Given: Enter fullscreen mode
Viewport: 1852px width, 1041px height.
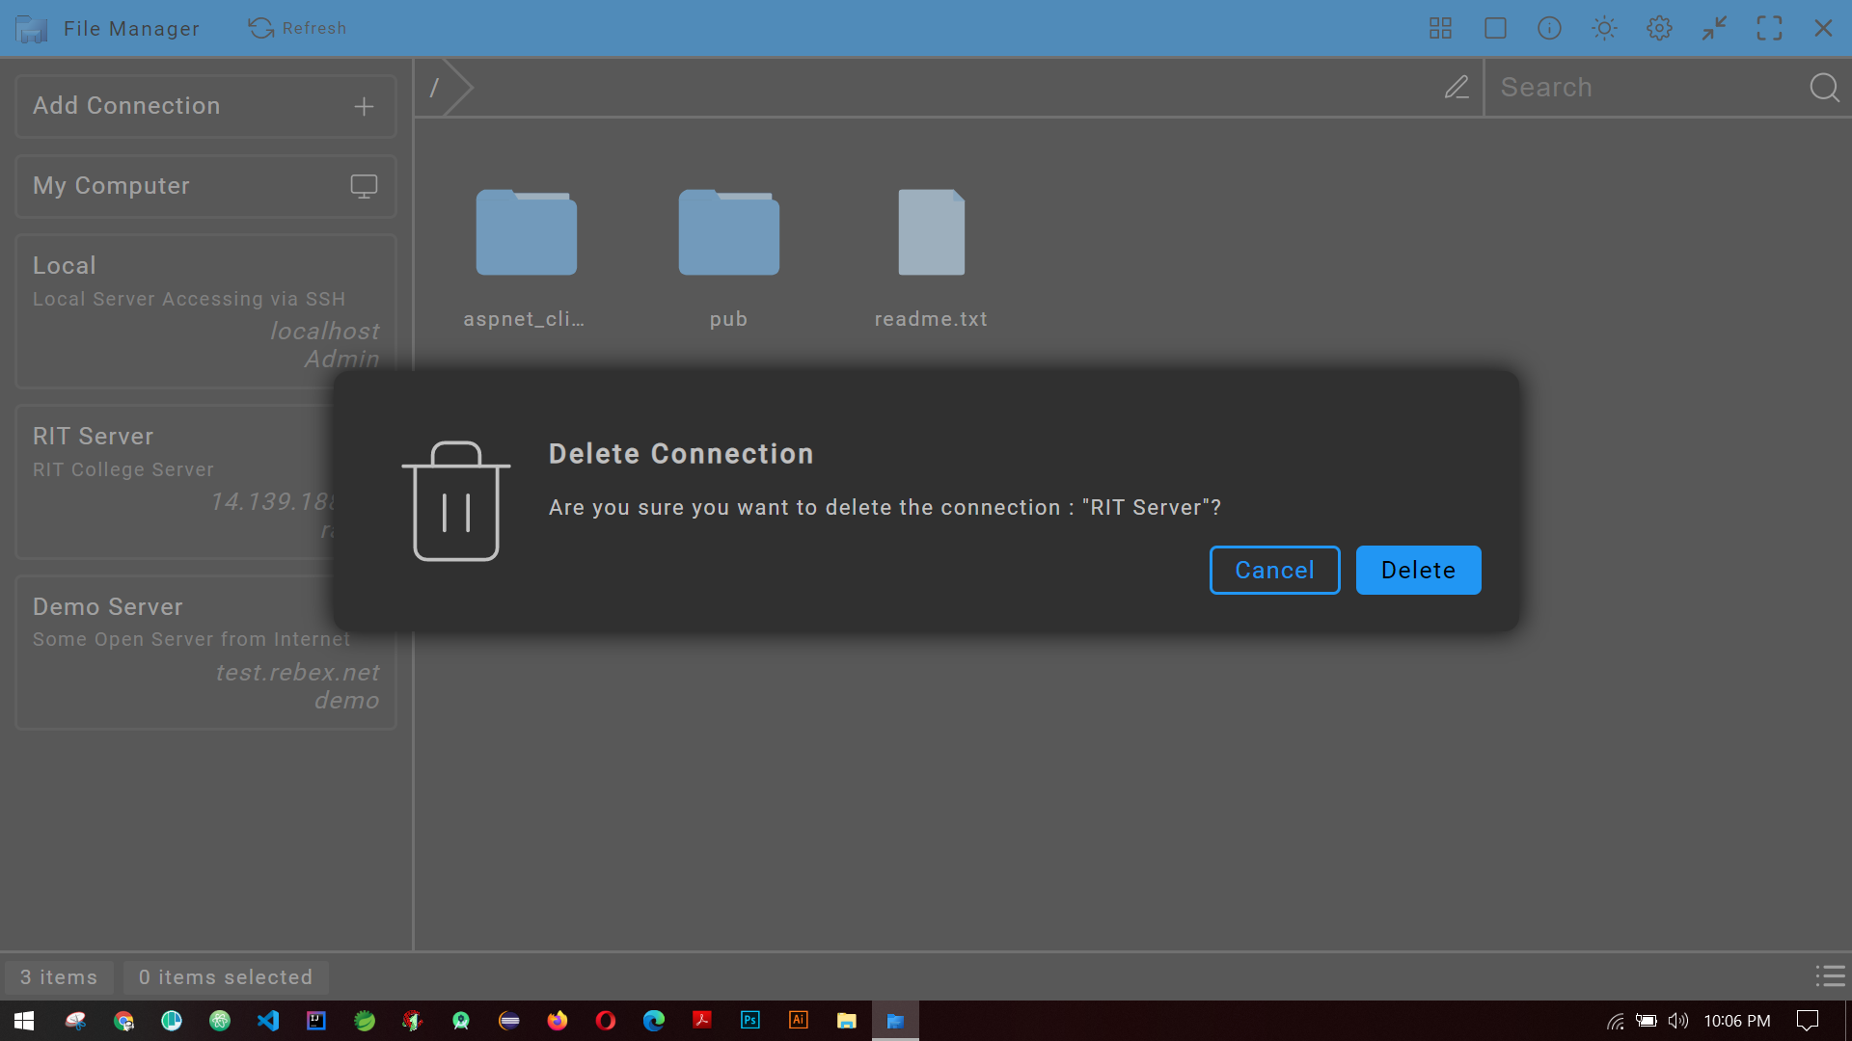Looking at the screenshot, I should point(1769,28).
